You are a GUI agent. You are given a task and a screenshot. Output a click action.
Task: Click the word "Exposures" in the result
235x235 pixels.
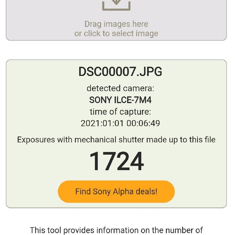click(36, 140)
